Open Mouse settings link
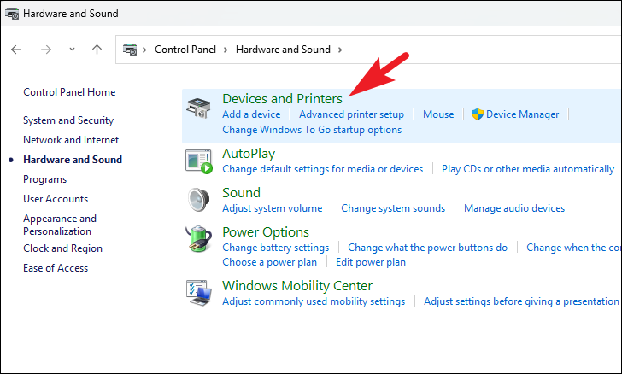This screenshot has height=374, width=622. tap(438, 114)
